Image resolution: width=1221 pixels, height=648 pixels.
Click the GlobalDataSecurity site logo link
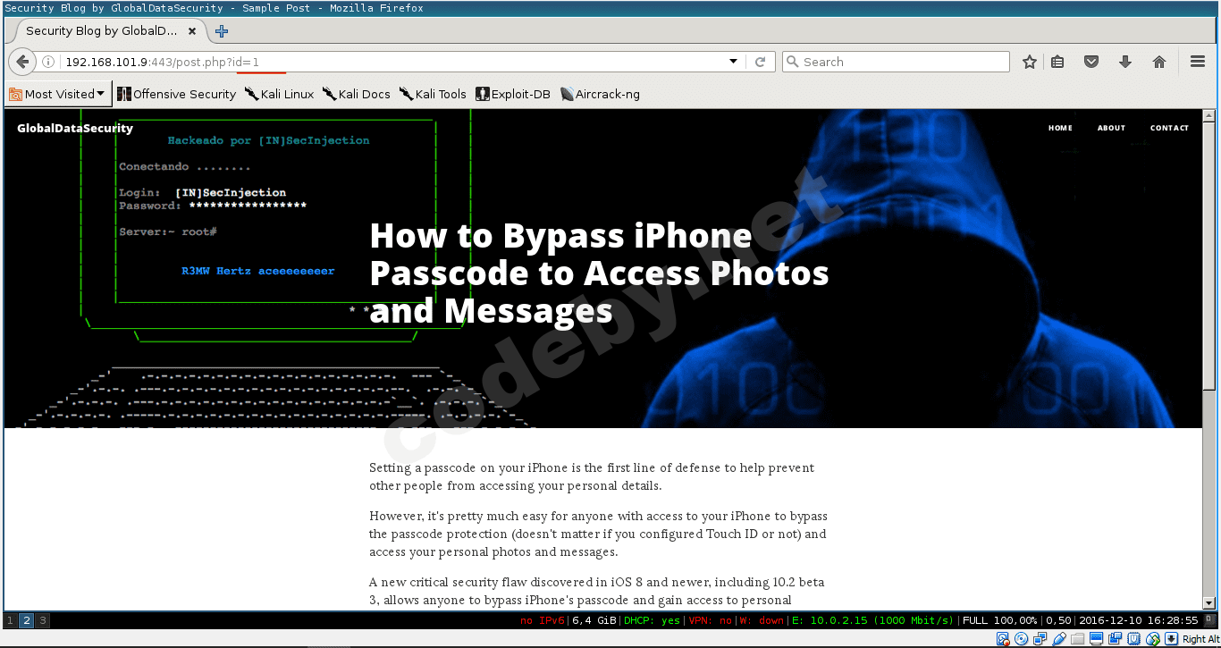[75, 128]
